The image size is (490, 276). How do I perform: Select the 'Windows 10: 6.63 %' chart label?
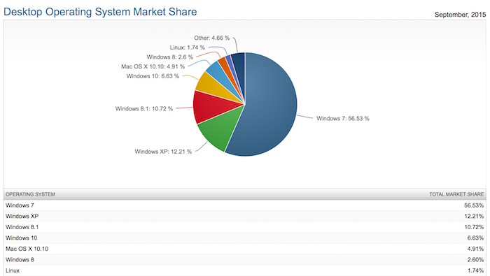[153, 76]
